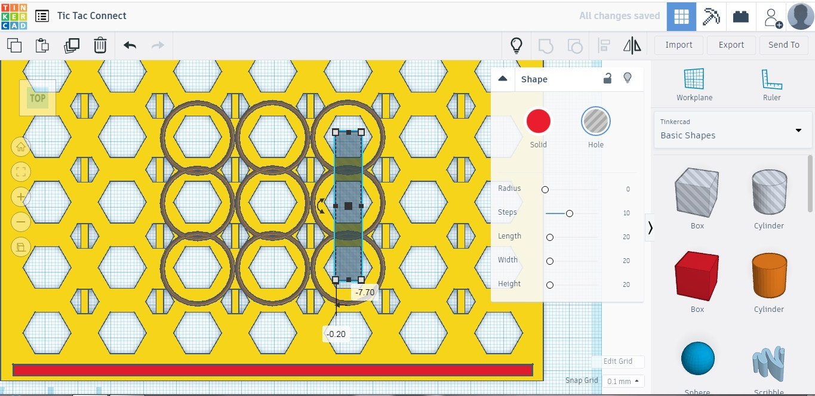Click the Fit all in view icon
The height and width of the screenshot is (396, 815).
pos(21,172)
